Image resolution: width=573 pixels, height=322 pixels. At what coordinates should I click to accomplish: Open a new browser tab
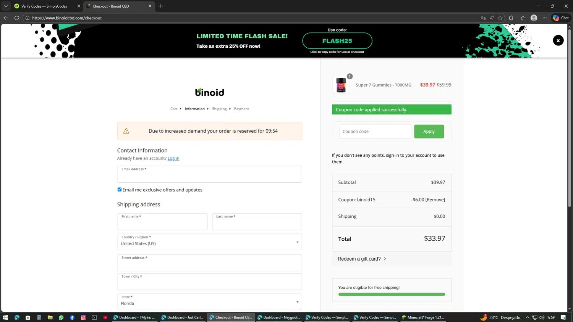[x=161, y=6]
